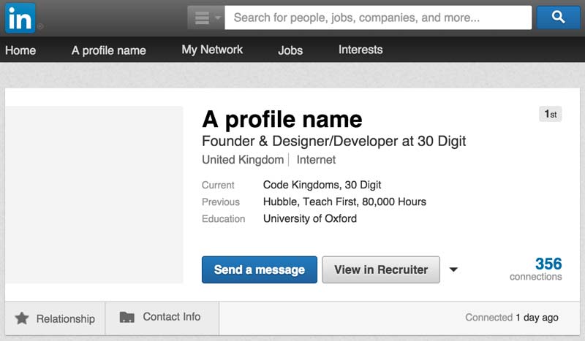Click the LinkedIn logo icon
The width and height of the screenshot is (585, 341).
[x=20, y=18]
